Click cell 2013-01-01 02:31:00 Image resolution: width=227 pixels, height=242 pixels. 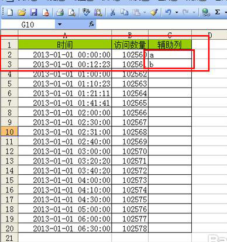65,132
